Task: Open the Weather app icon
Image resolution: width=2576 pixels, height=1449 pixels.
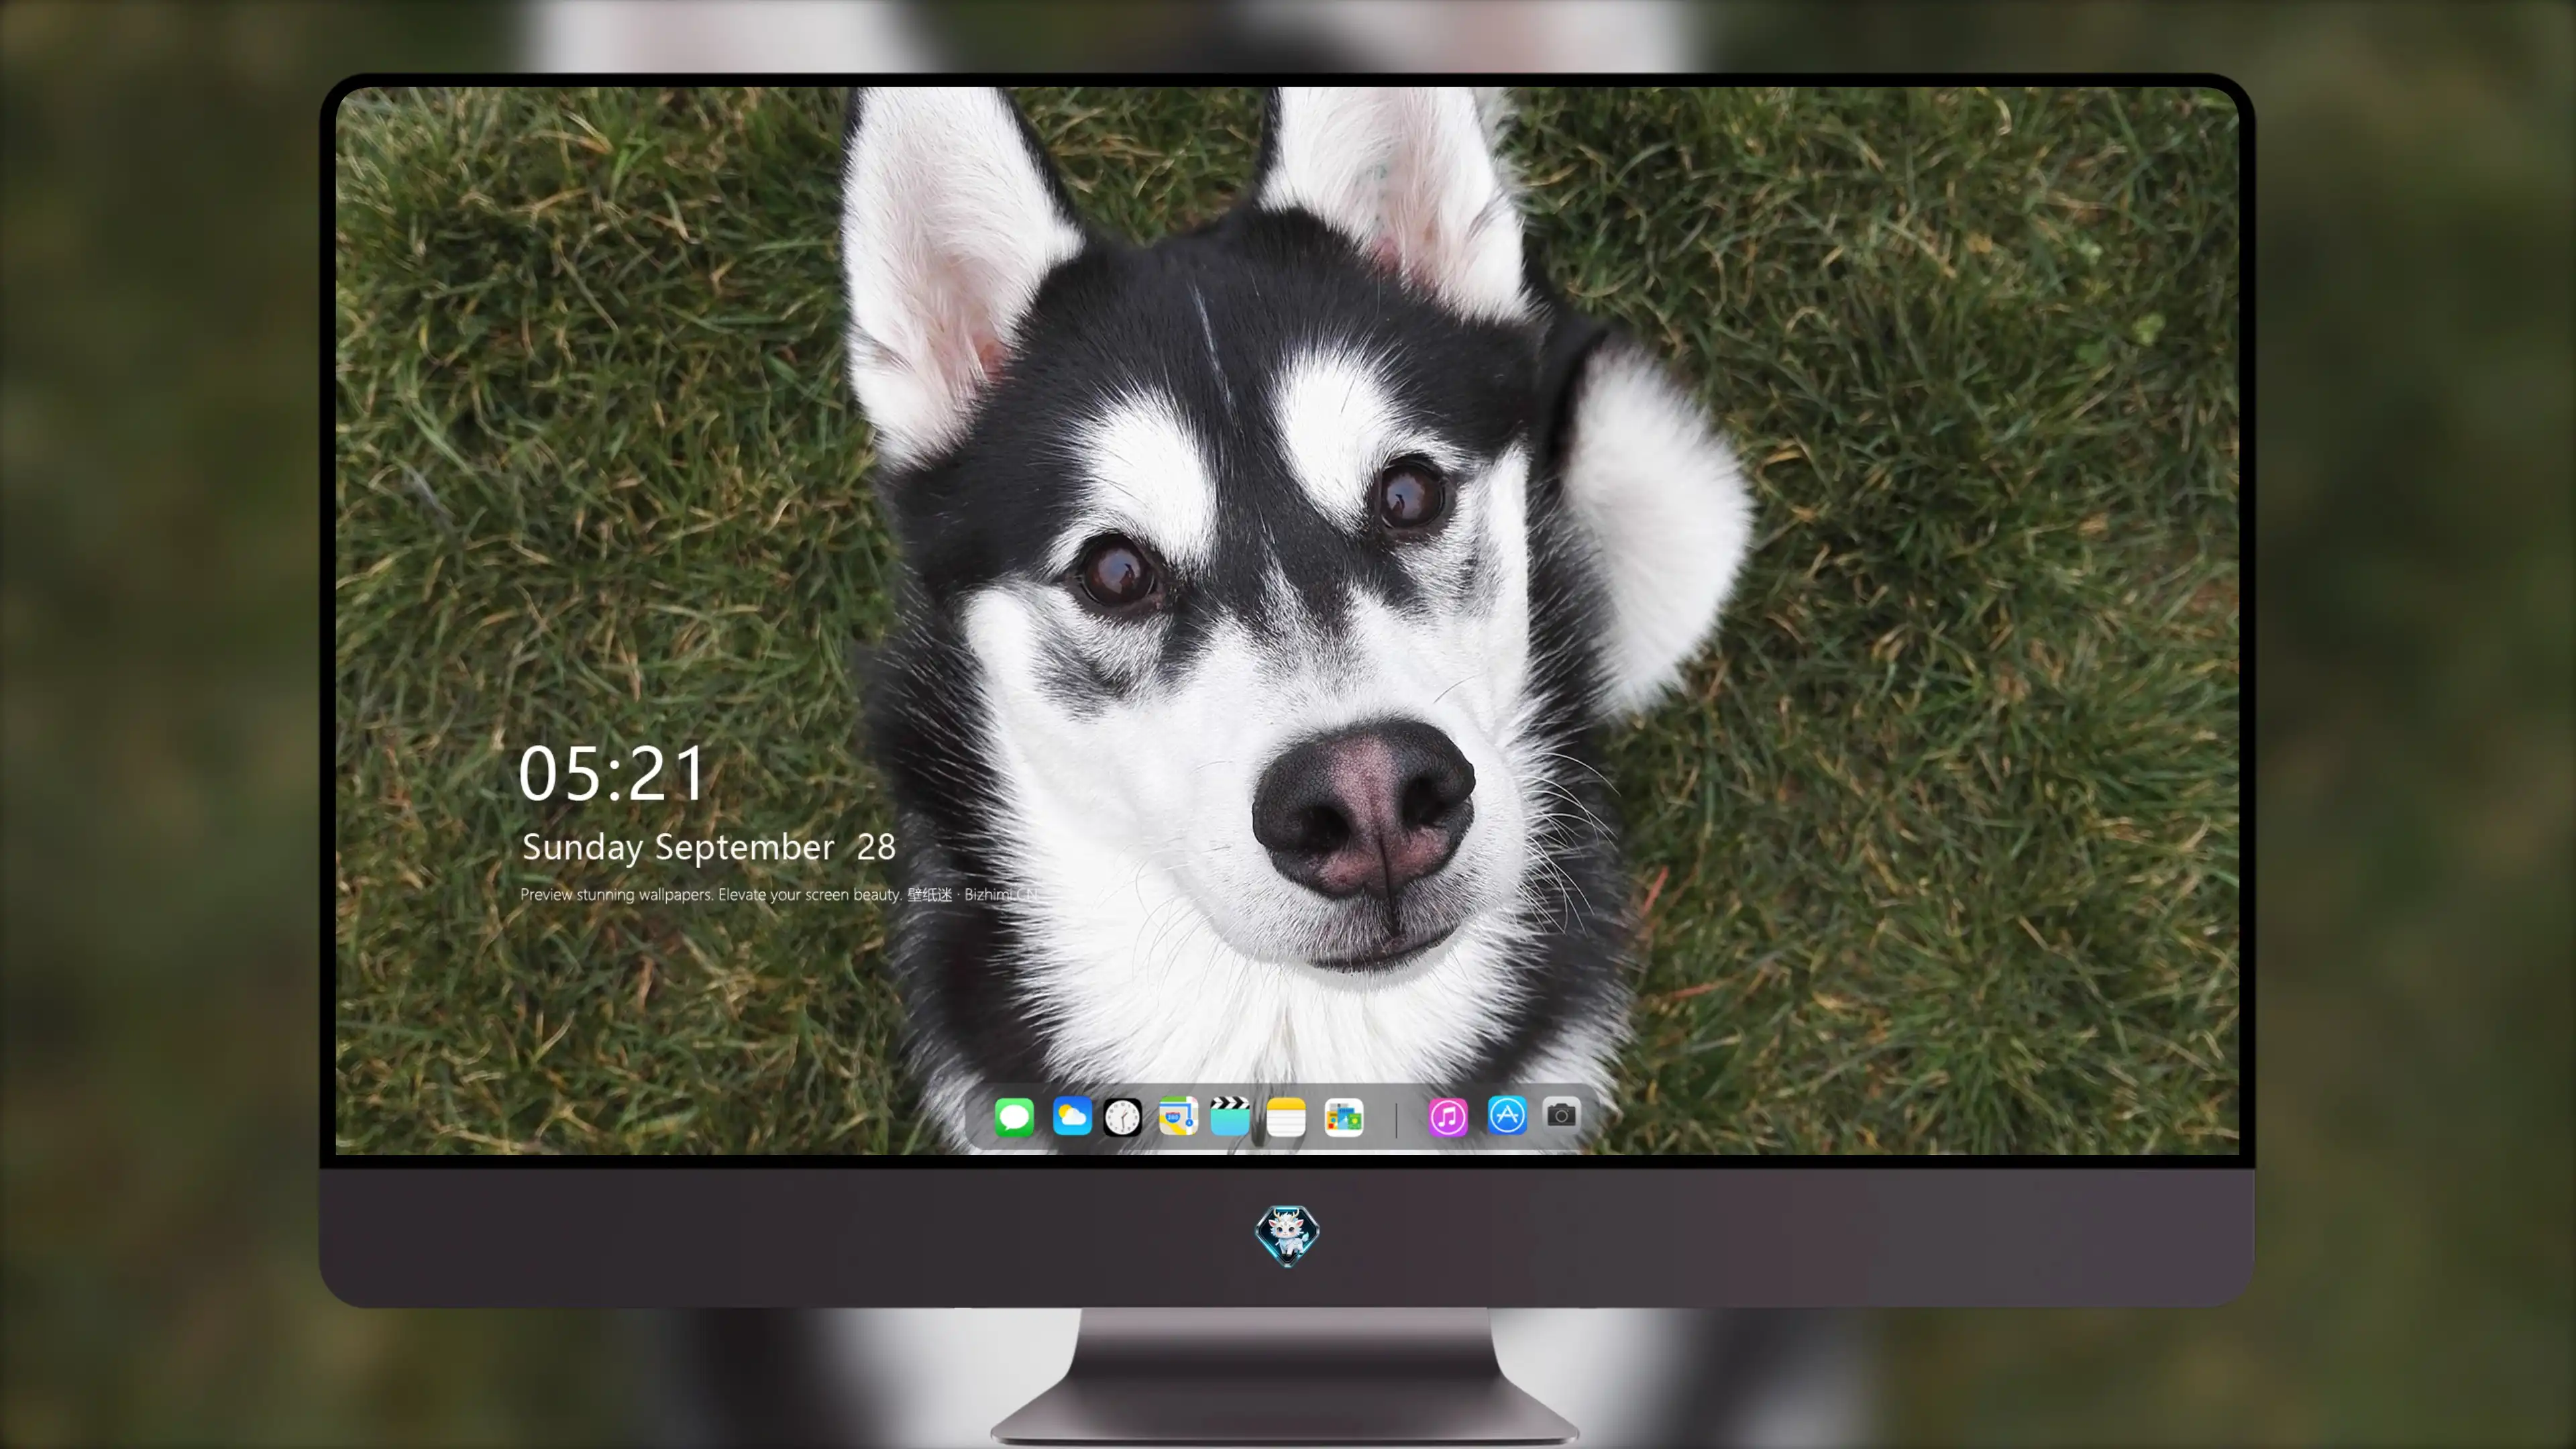Action: [x=1072, y=1116]
